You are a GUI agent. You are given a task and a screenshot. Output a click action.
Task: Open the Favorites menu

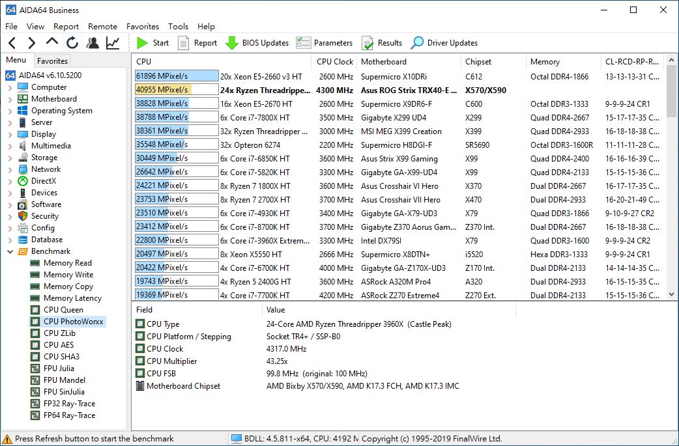[143, 27]
